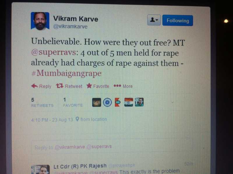Click the @superravs mention link

pyautogui.click(x=54, y=52)
